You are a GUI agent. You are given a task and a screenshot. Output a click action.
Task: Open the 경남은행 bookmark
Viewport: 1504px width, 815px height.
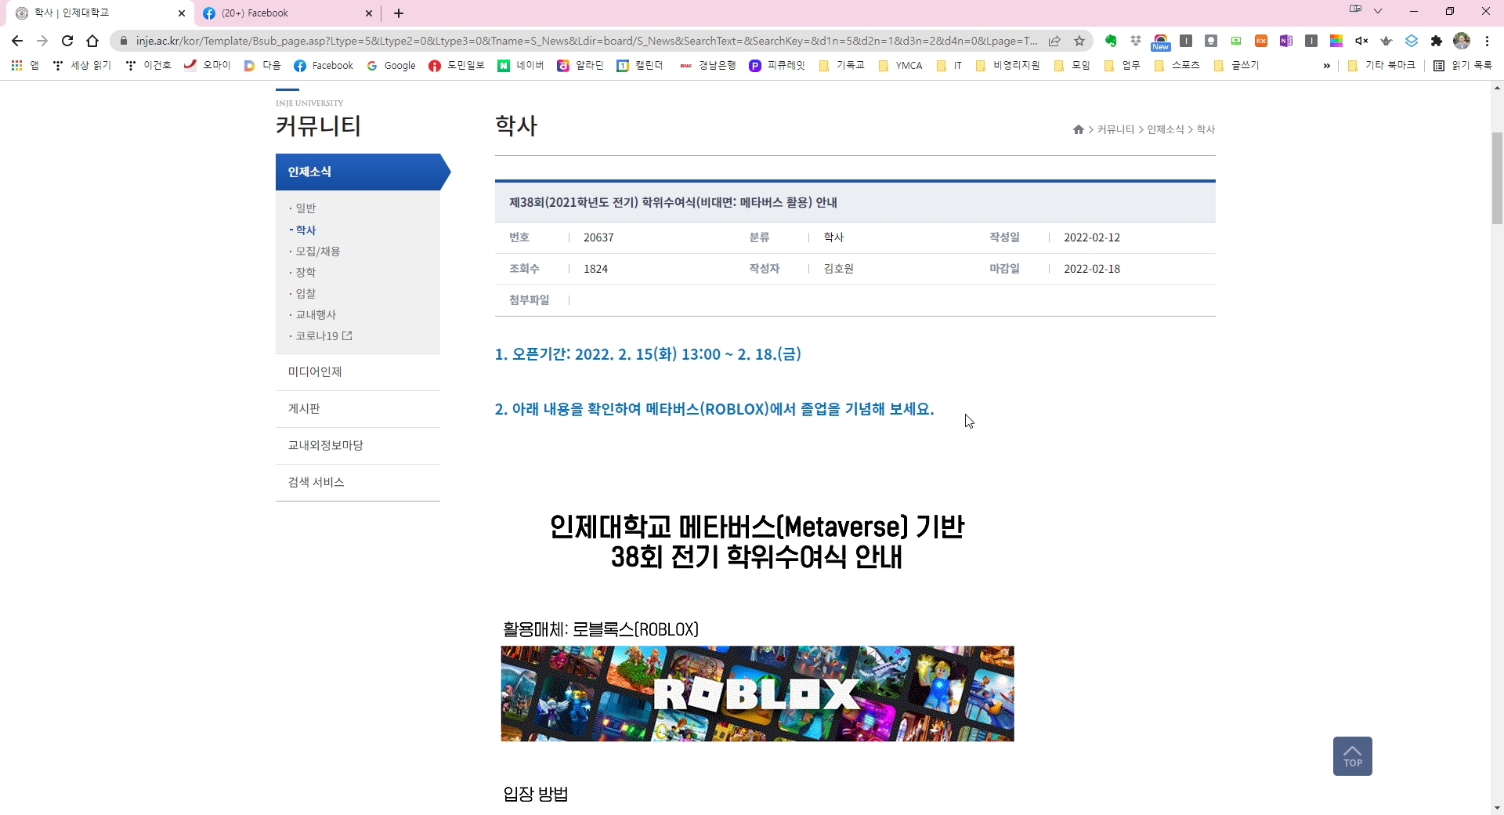[x=707, y=65]
